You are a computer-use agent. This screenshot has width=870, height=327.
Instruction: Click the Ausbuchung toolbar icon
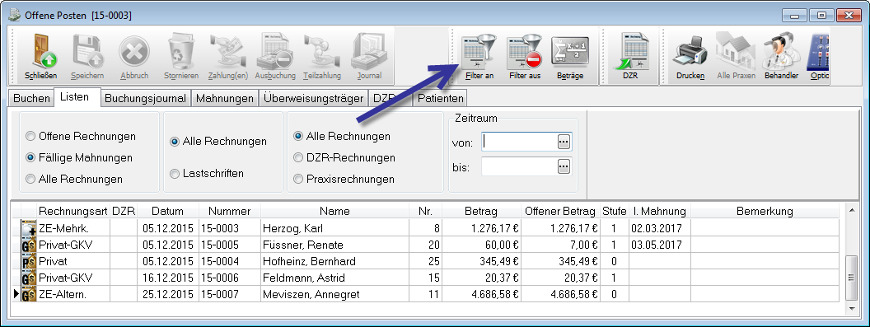coord(274,57)
